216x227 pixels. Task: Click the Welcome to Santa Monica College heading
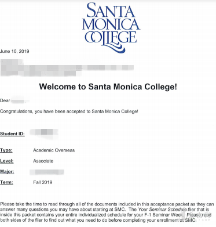click(108, 87)
